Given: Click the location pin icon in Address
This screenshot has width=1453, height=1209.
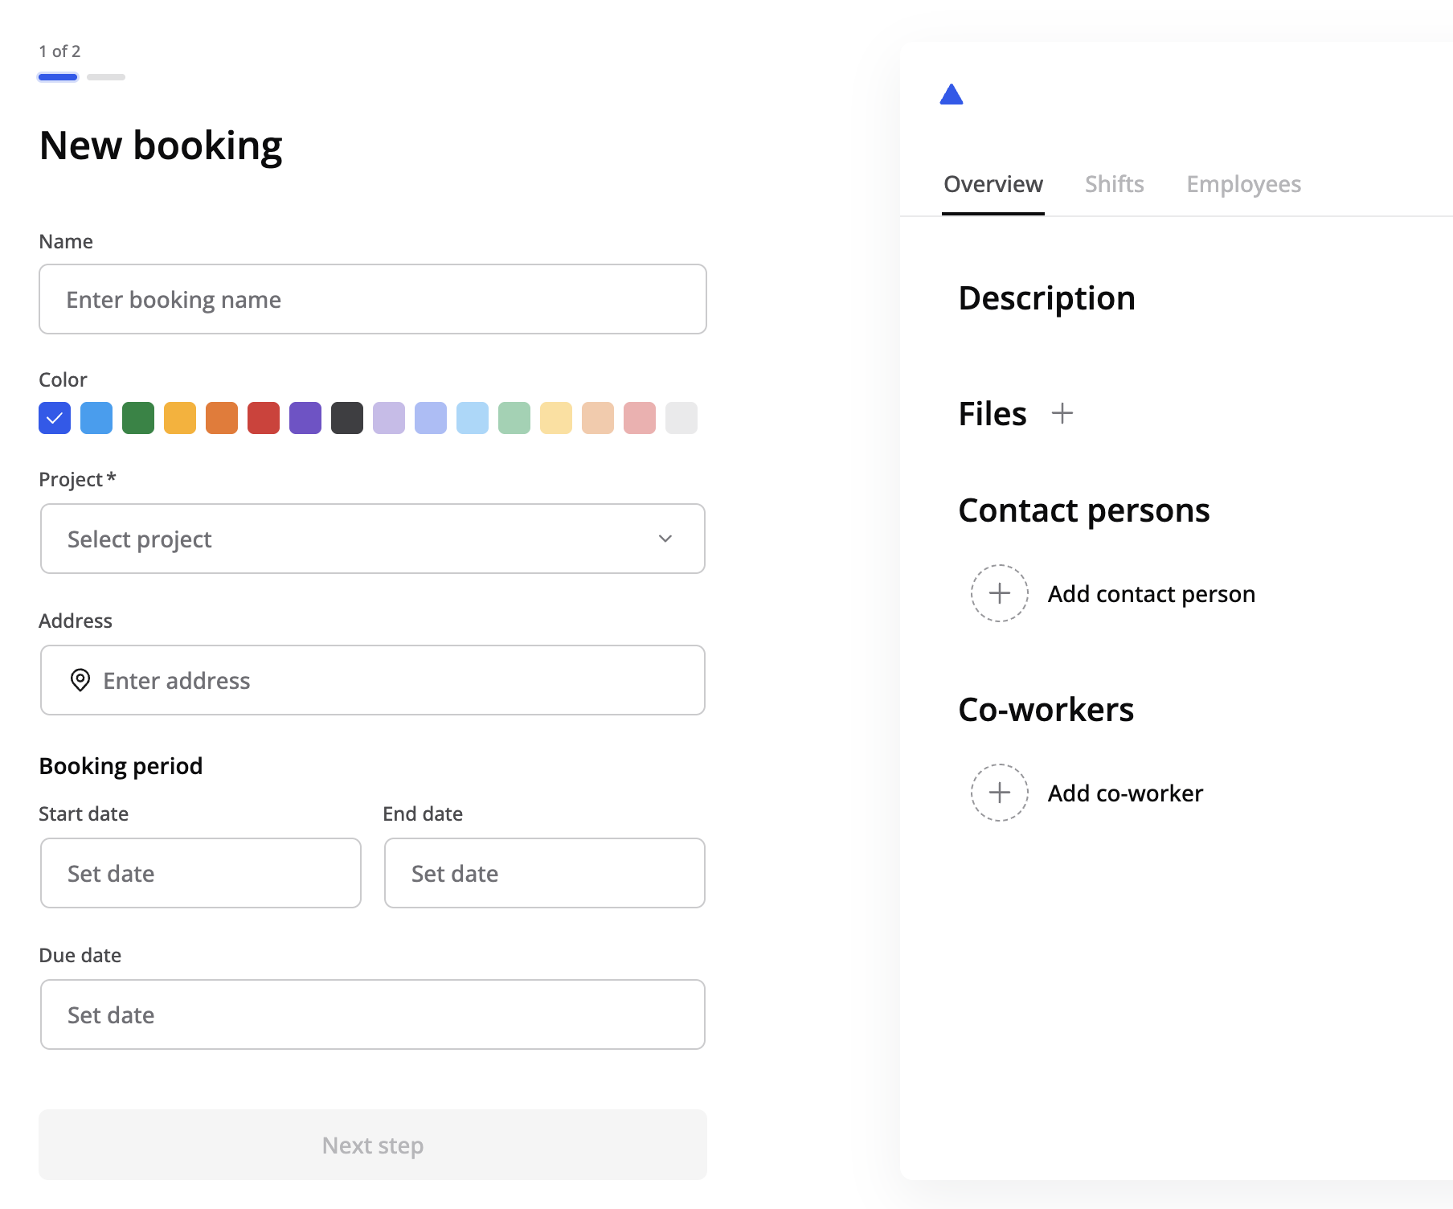Looking at the screenshot, I should (80, 680).
